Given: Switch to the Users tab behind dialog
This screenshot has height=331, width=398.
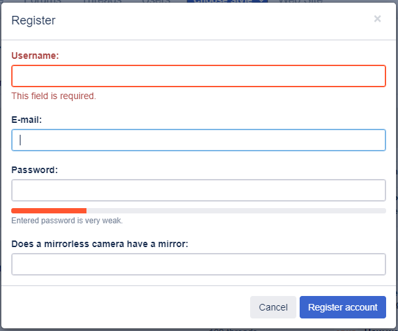Looking at the screenshot, I should (157, 2).
